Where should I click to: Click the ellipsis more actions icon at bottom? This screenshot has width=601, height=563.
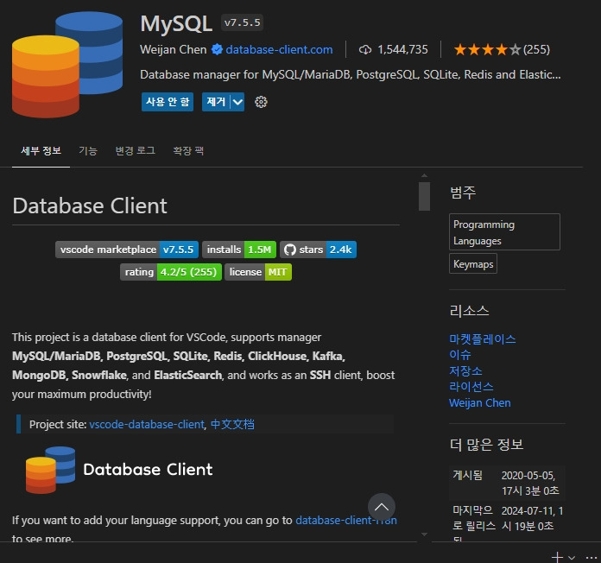pos(592,558)
